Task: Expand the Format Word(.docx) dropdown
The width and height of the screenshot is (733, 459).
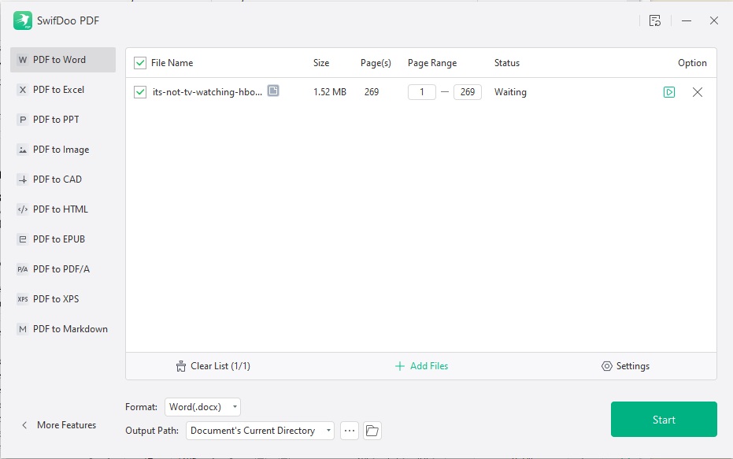Action: pyautogui.click(x=202, y=407)
